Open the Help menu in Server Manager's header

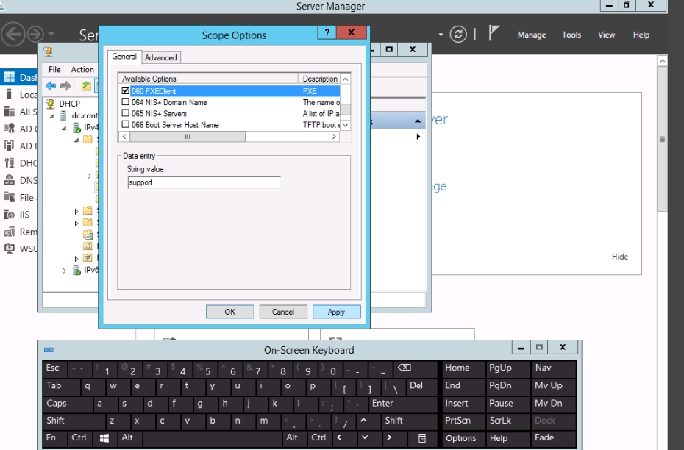[641, 35]
